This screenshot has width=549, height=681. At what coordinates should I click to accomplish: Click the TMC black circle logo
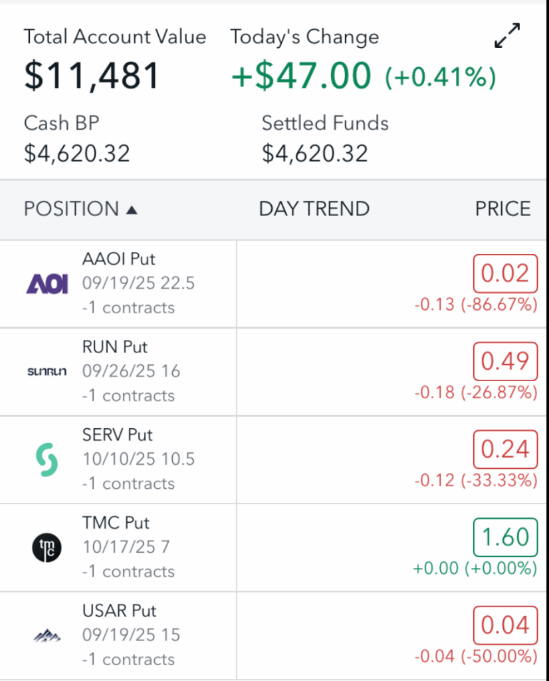(x=47, y=548)
